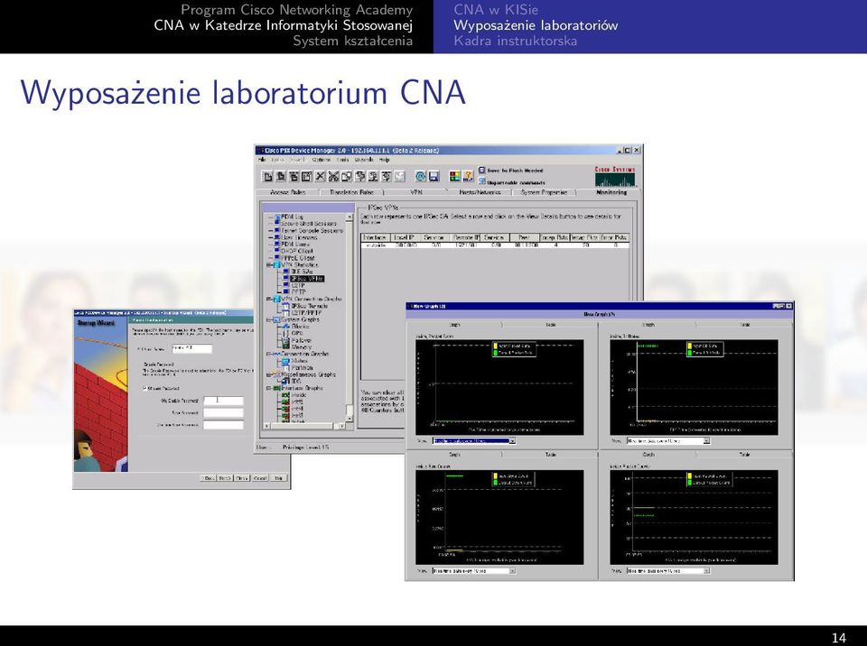Click the Old Enable Password field
This screenshot has width=867, height=646.
[x=223, y=401]
